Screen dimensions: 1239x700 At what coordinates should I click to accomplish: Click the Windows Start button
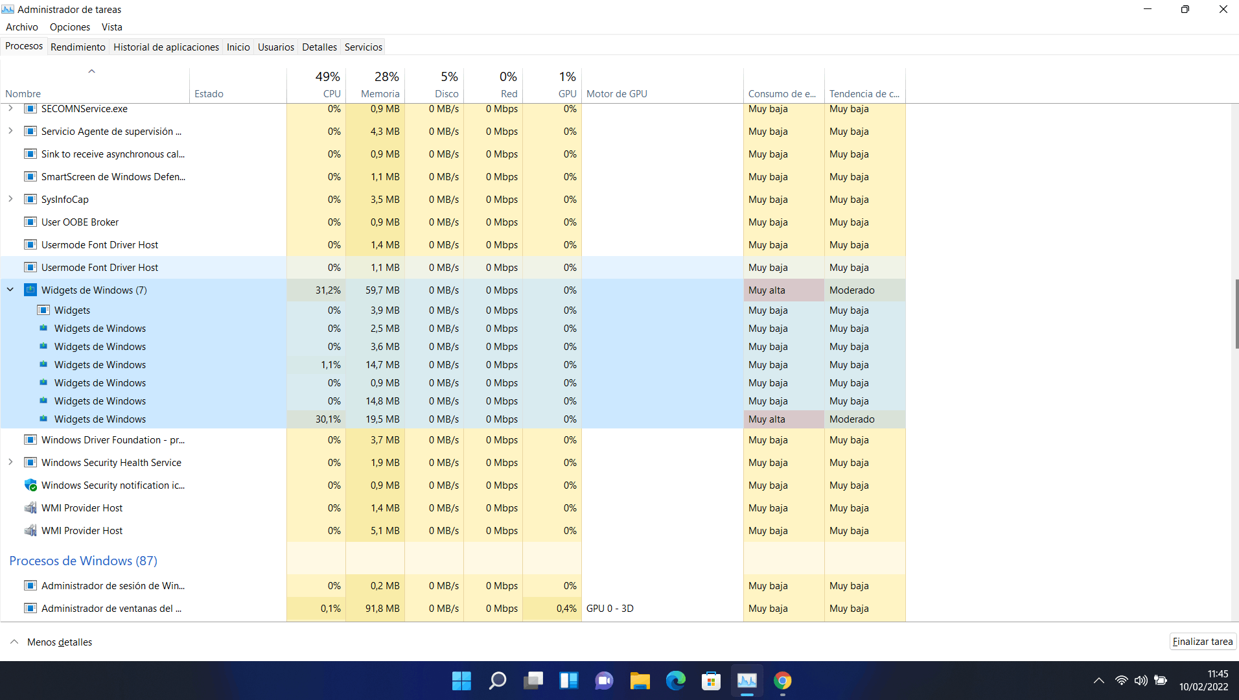pos(461,681)
